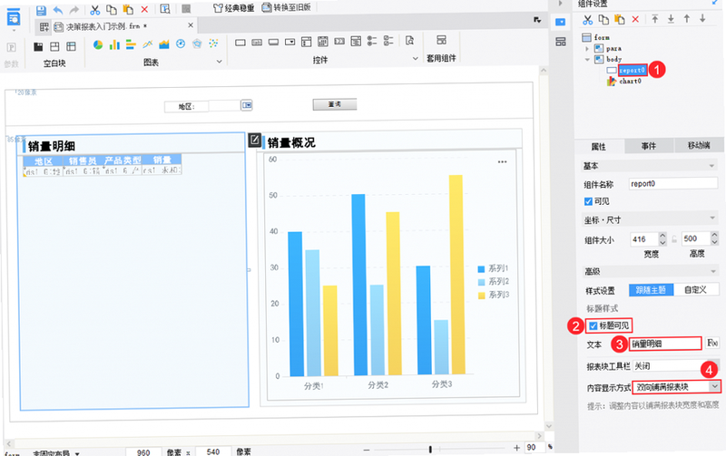Click the Copy icon in main toolbar
The width and height of the screenshot is (726, 456).
tap(112, 10)
